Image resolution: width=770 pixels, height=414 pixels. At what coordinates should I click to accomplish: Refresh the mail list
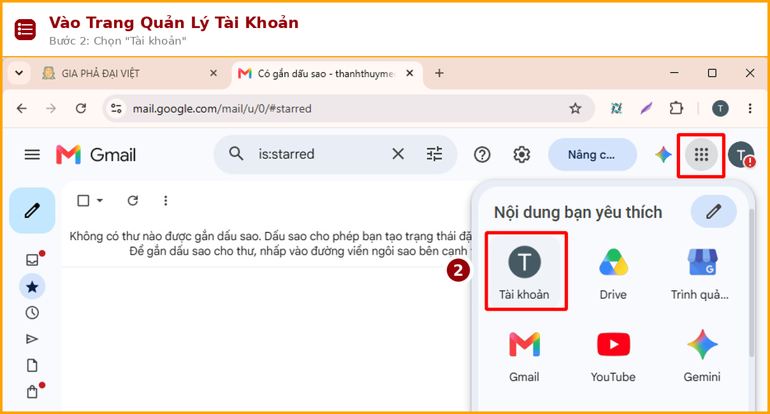[133, 201]
